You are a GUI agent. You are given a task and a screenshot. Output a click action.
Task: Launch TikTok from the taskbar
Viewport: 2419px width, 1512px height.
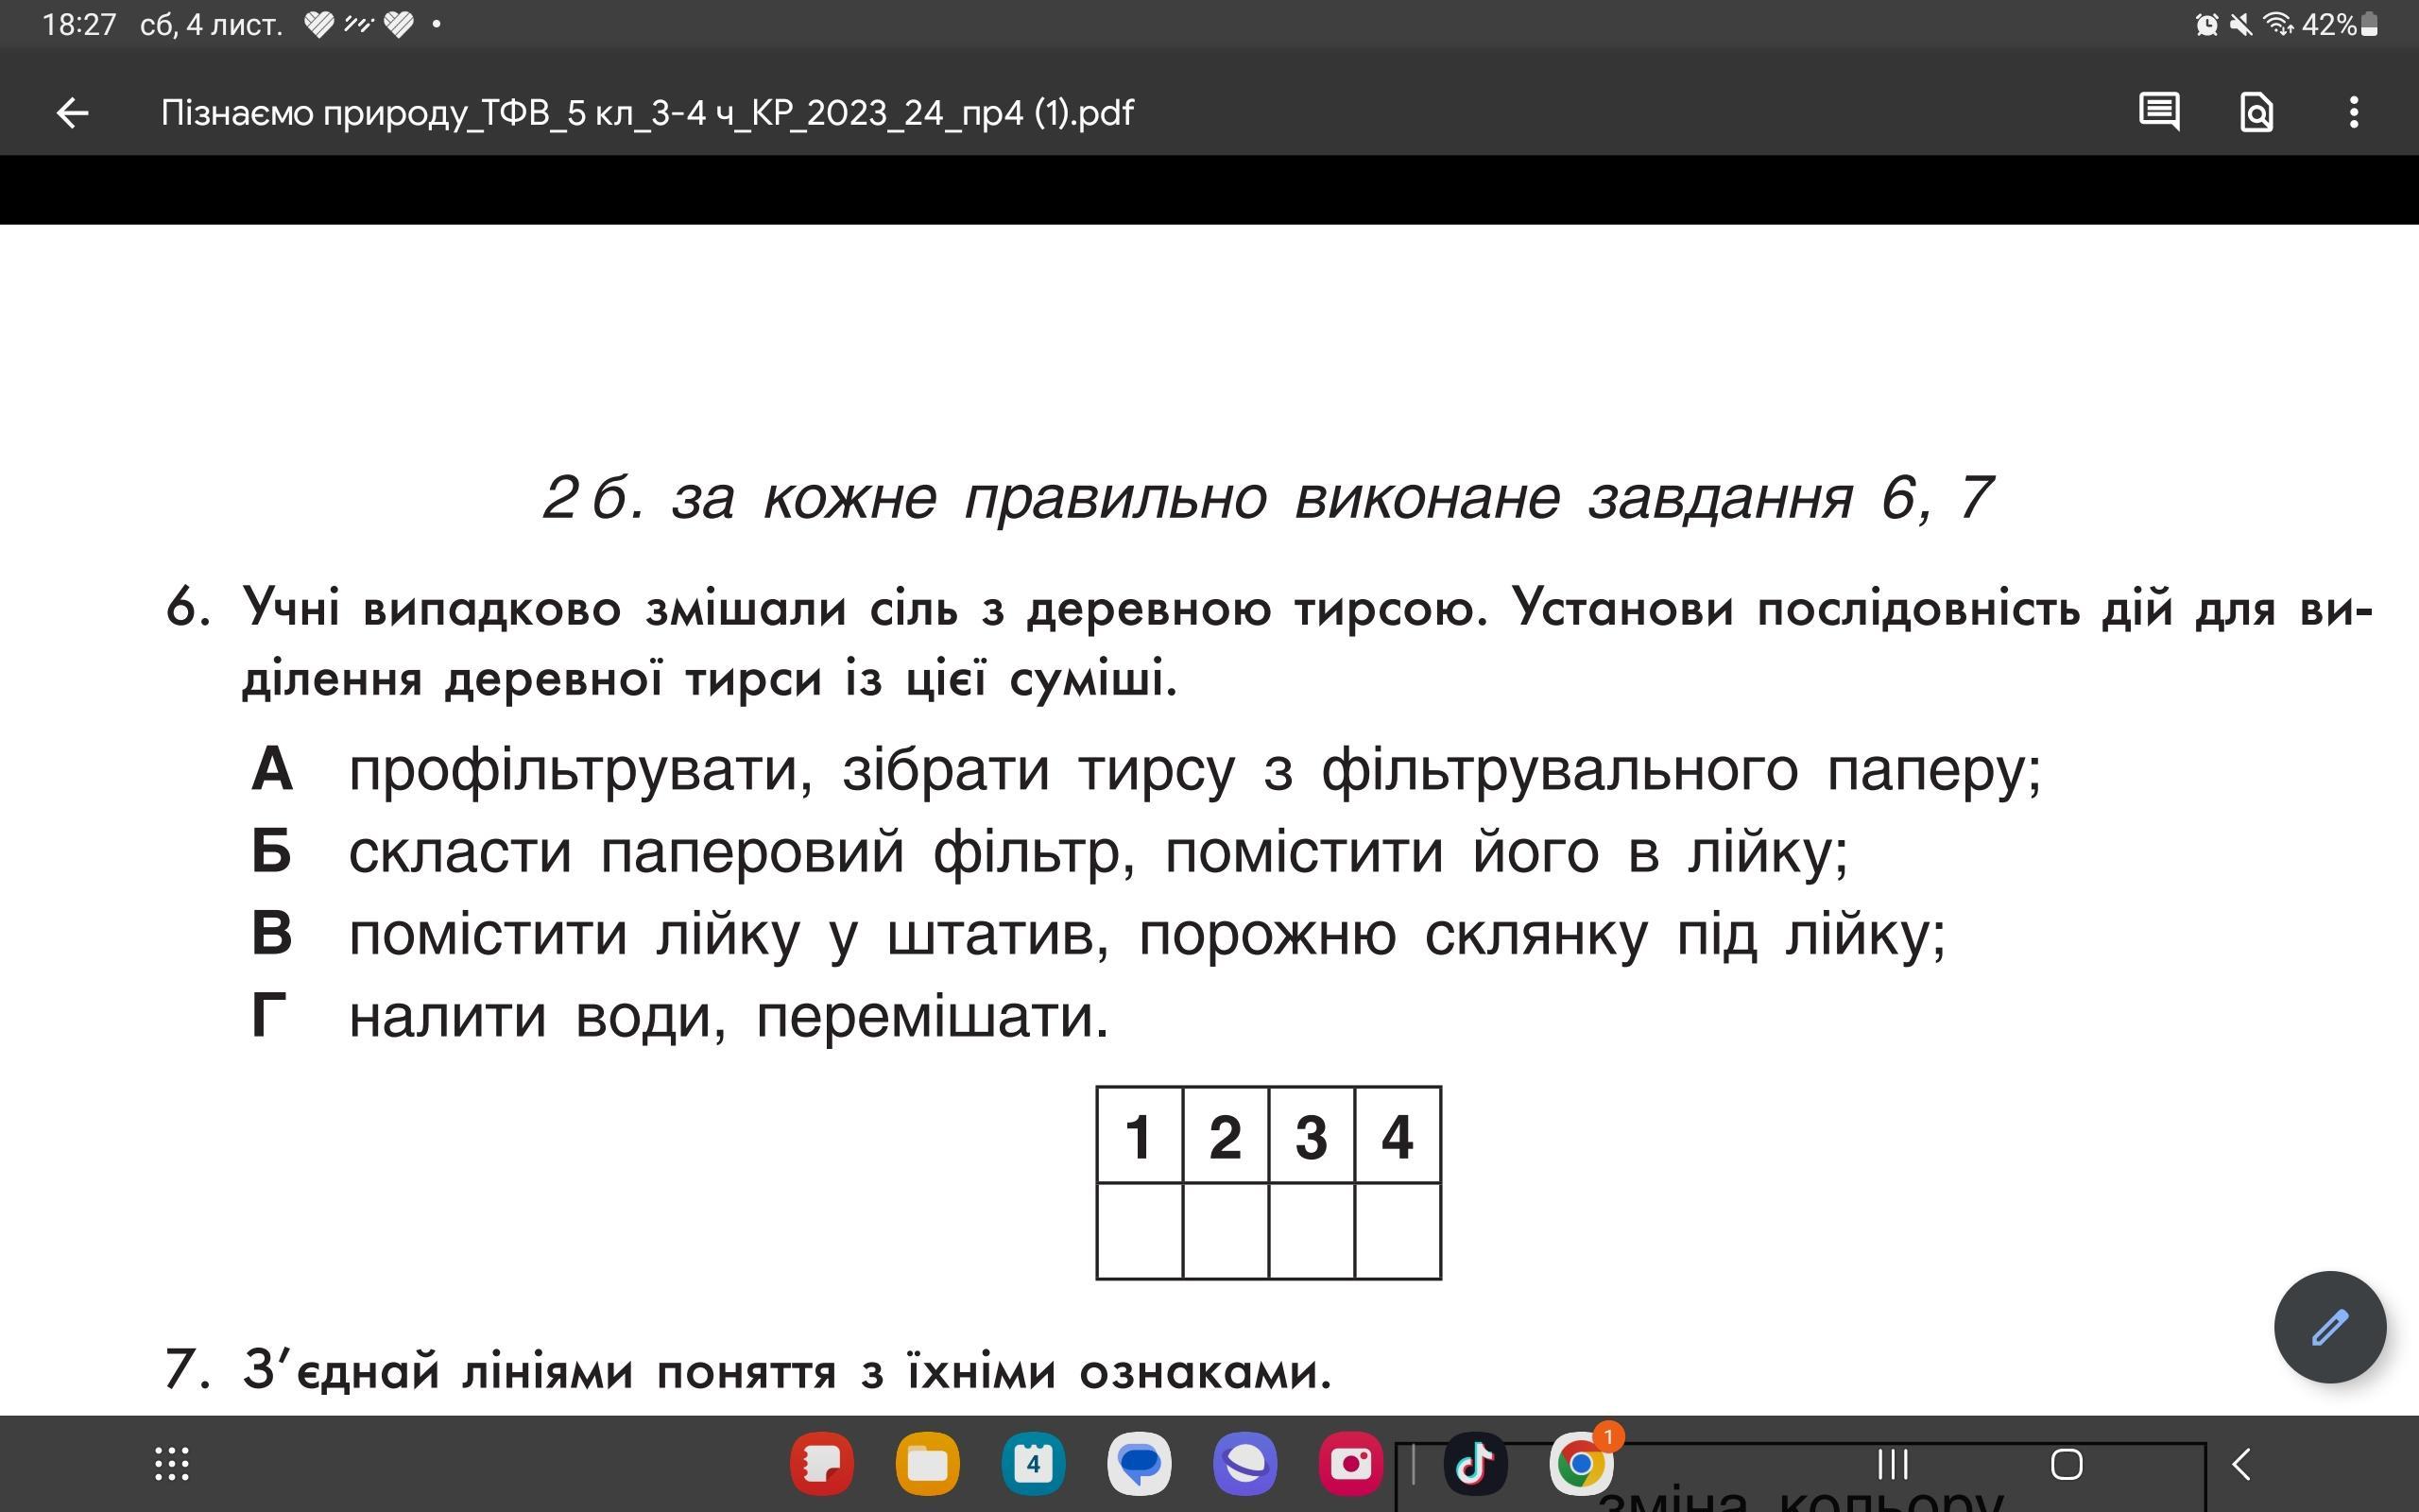(1474, 1465)
